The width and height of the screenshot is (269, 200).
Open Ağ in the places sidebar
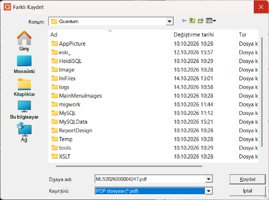[24, 132]
